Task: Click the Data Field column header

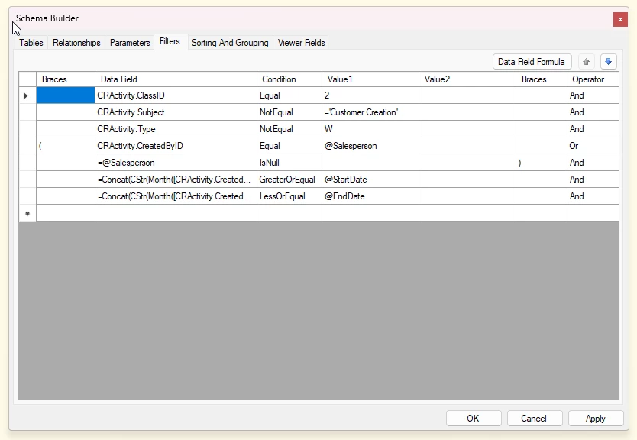Action: tap(176, 79)
